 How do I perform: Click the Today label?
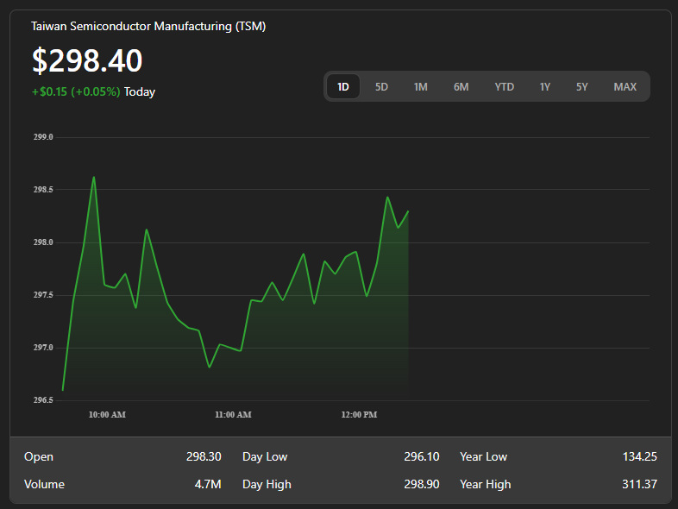coord(140,91)
